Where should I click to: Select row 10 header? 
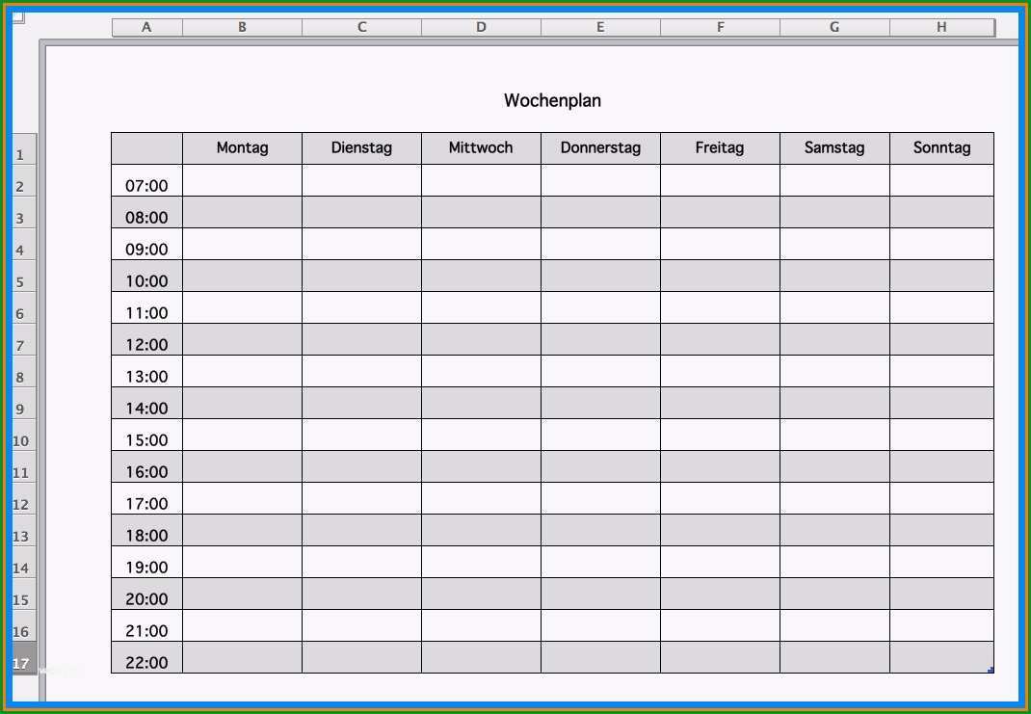point(24,435)
